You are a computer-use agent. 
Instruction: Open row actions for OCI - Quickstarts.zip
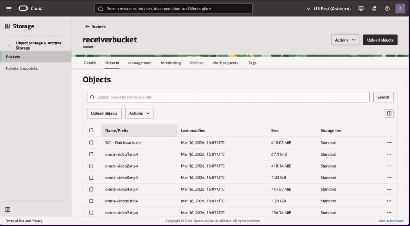click(x=389, y=143)
